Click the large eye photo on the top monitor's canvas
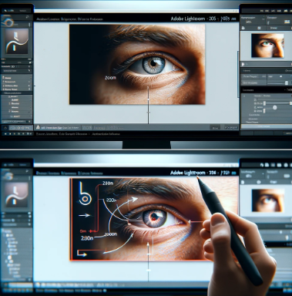This screenshot has height=296, width=292. click(x=137, y=64)
